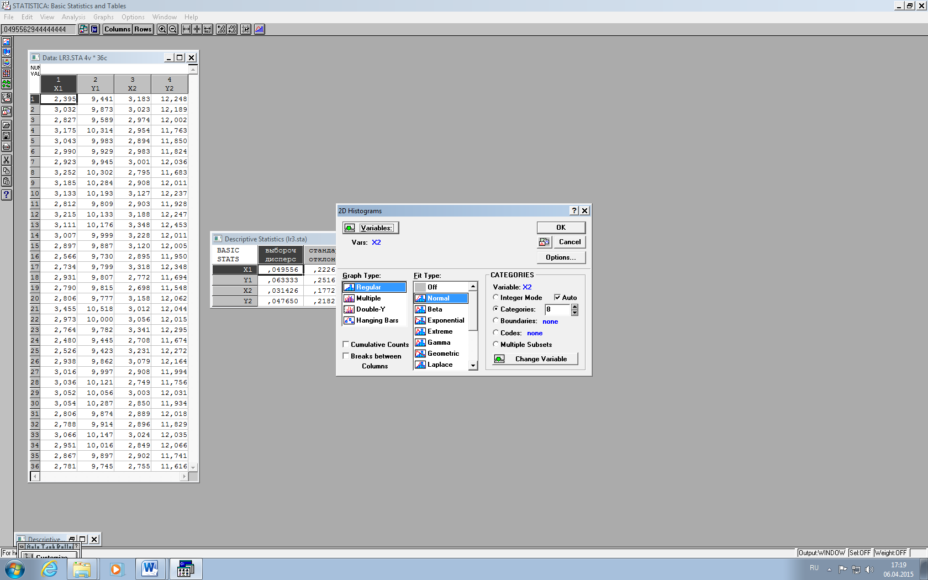Viewport: 928px width, 580px height.
Task: Set fit type to Off
Action: (441, 287)
